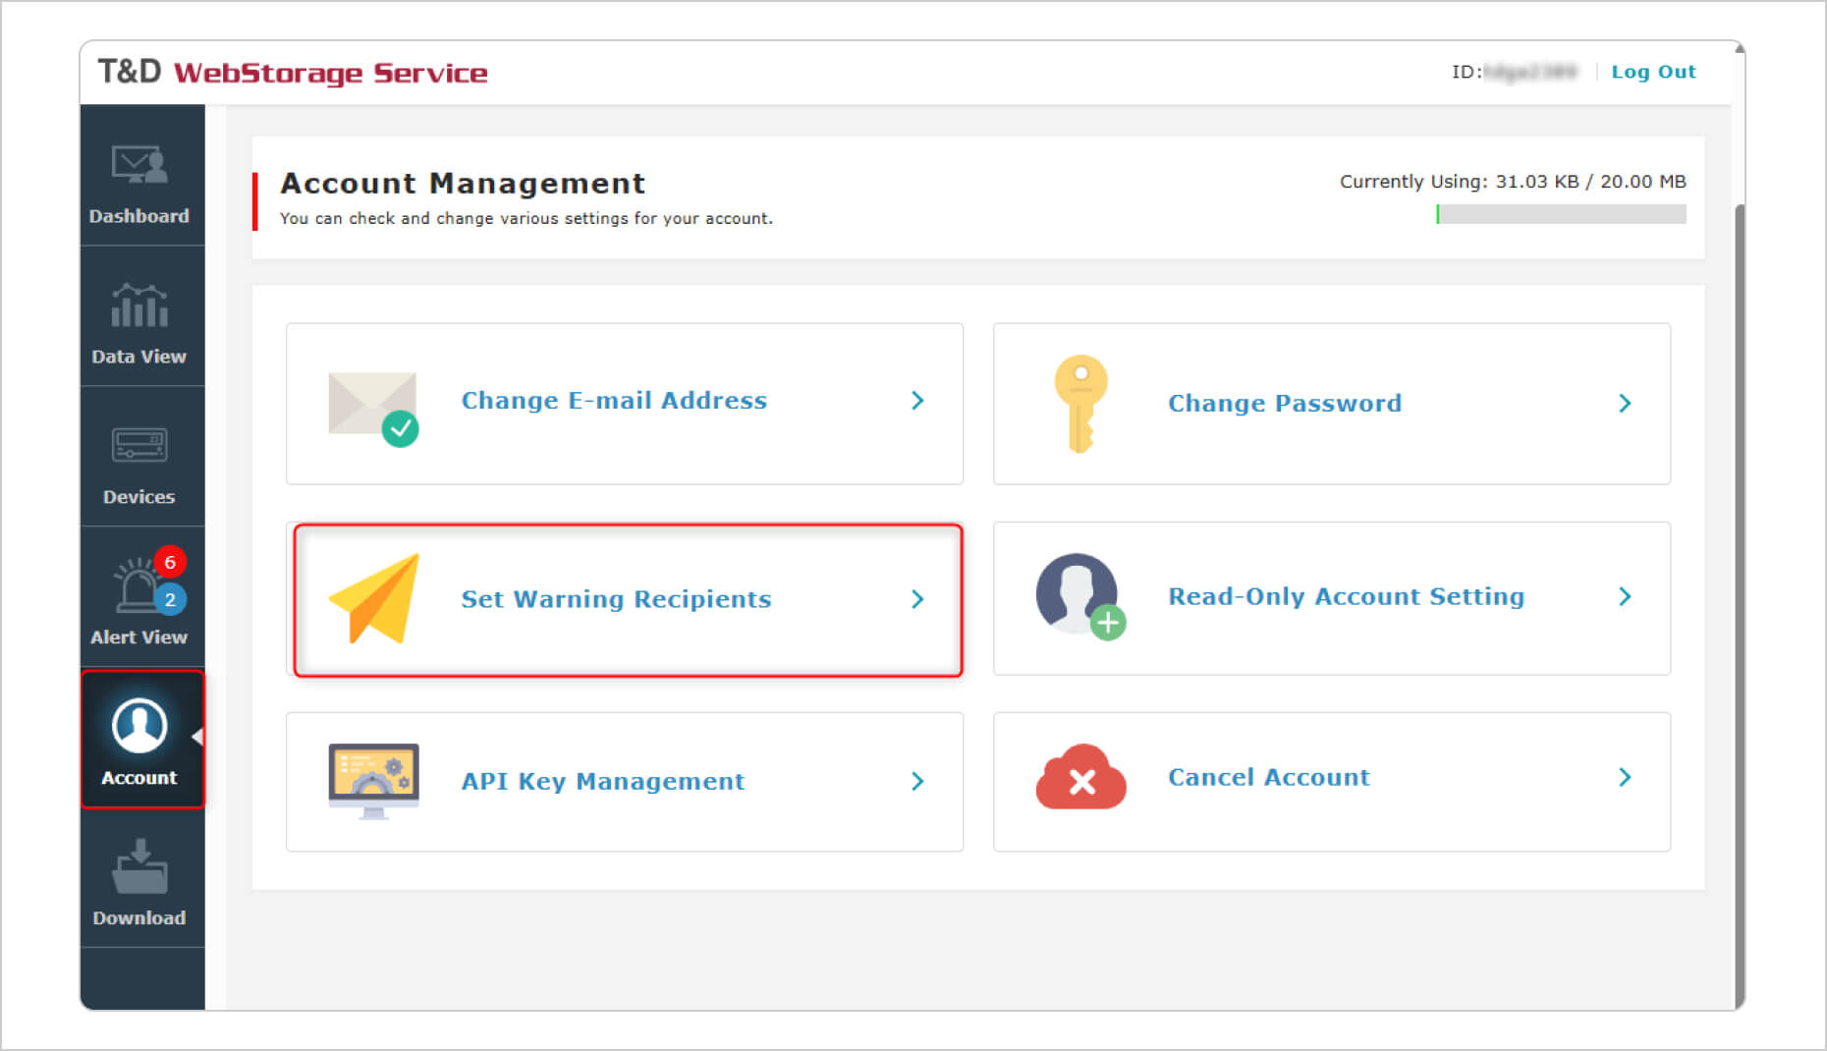The width and height of the screenshot is (1827, 1051).
Task: Select the Account profile icon
Action: [x=139, y=726]
